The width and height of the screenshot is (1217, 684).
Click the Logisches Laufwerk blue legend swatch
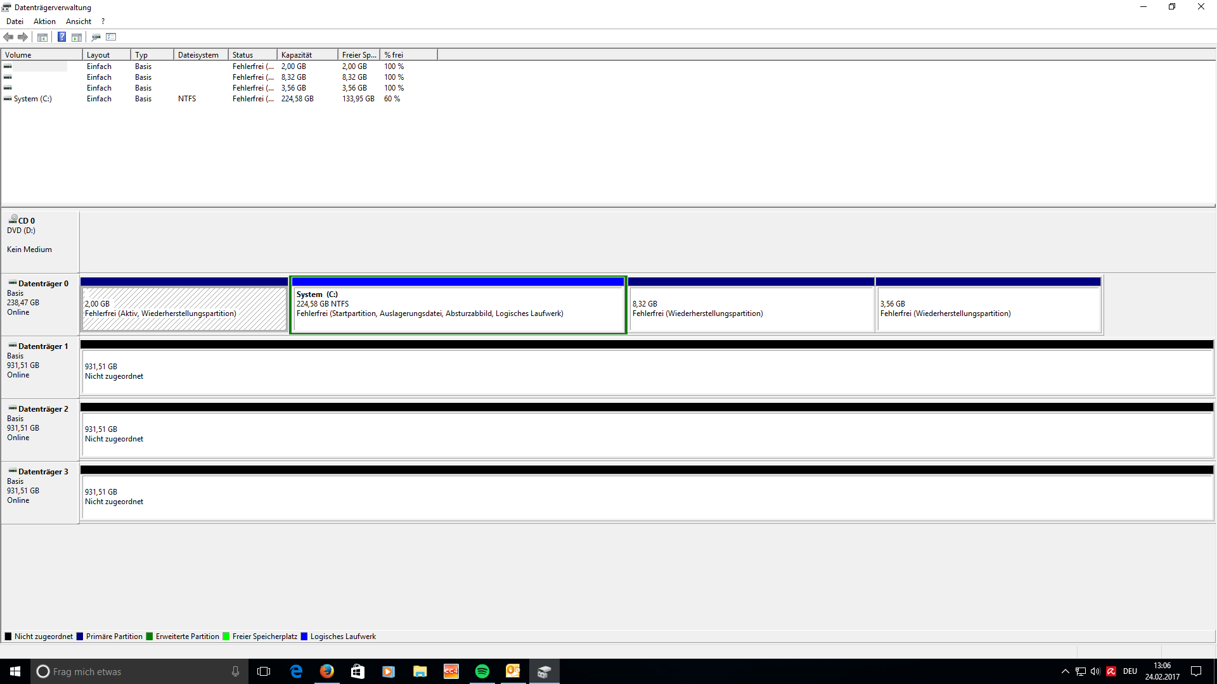304,636
